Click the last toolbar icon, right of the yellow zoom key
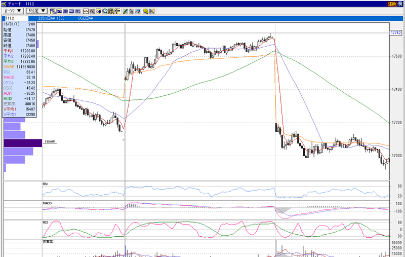 [152, 11]
